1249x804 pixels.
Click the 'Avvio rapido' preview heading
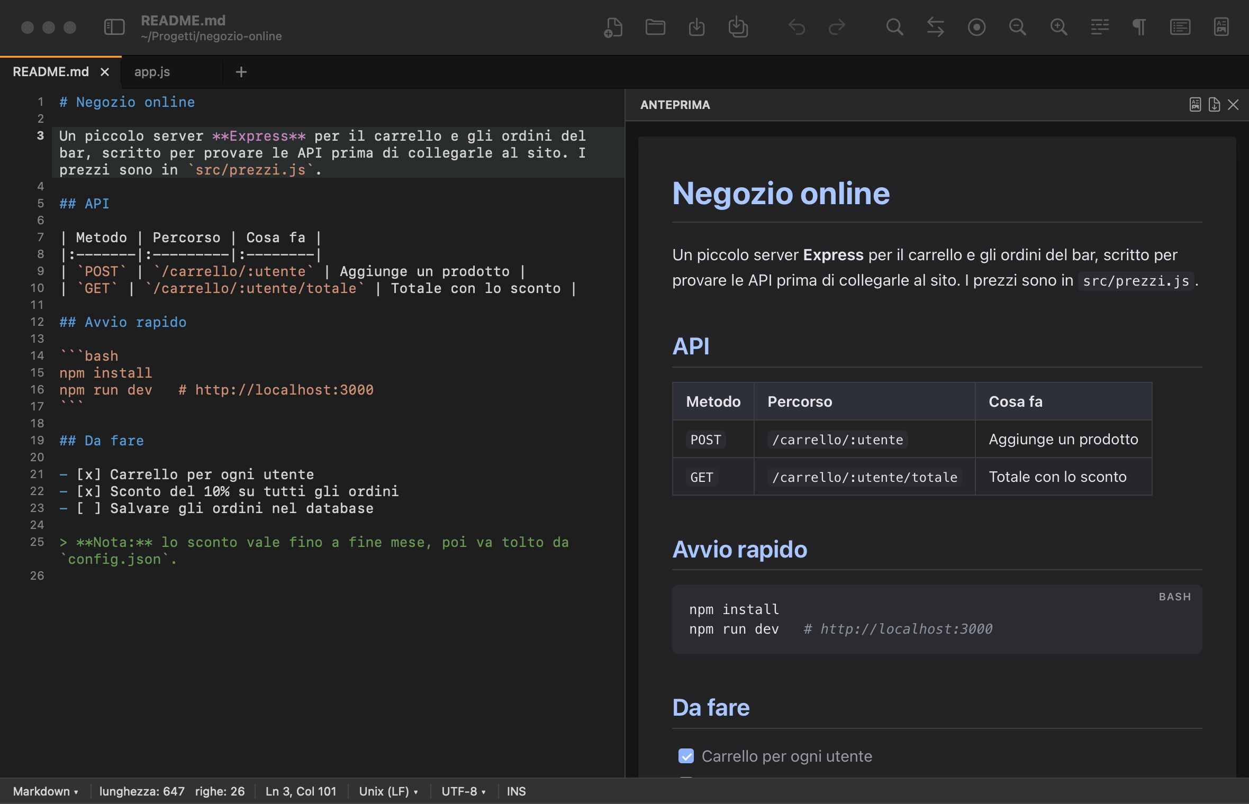coord(739,549)
